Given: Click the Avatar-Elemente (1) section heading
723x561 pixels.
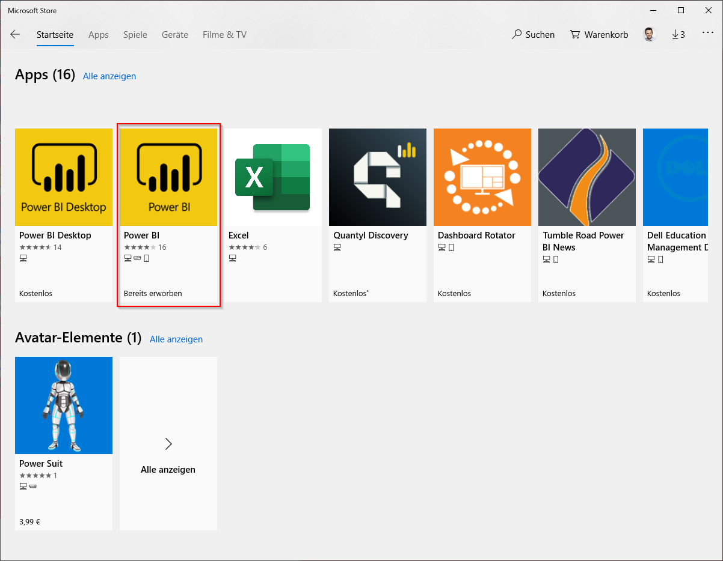Looking at the screenshot, I should pos(78,338).
